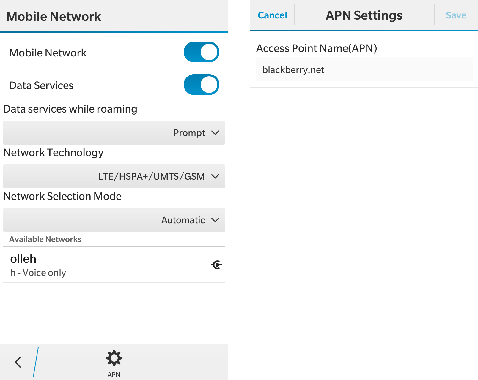Click the blackberry.net APN text field

click(364, 70)
